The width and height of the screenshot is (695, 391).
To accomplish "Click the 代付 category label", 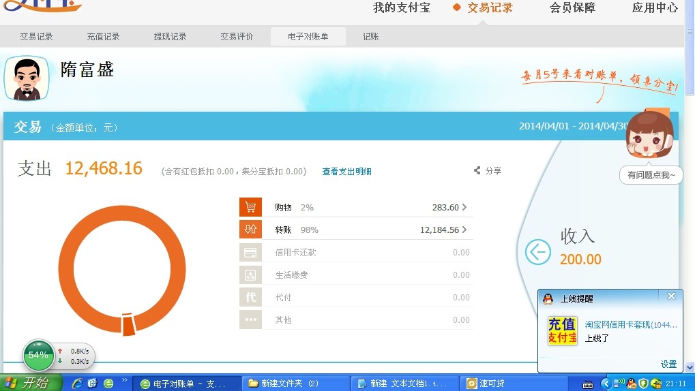I will 283,297.
